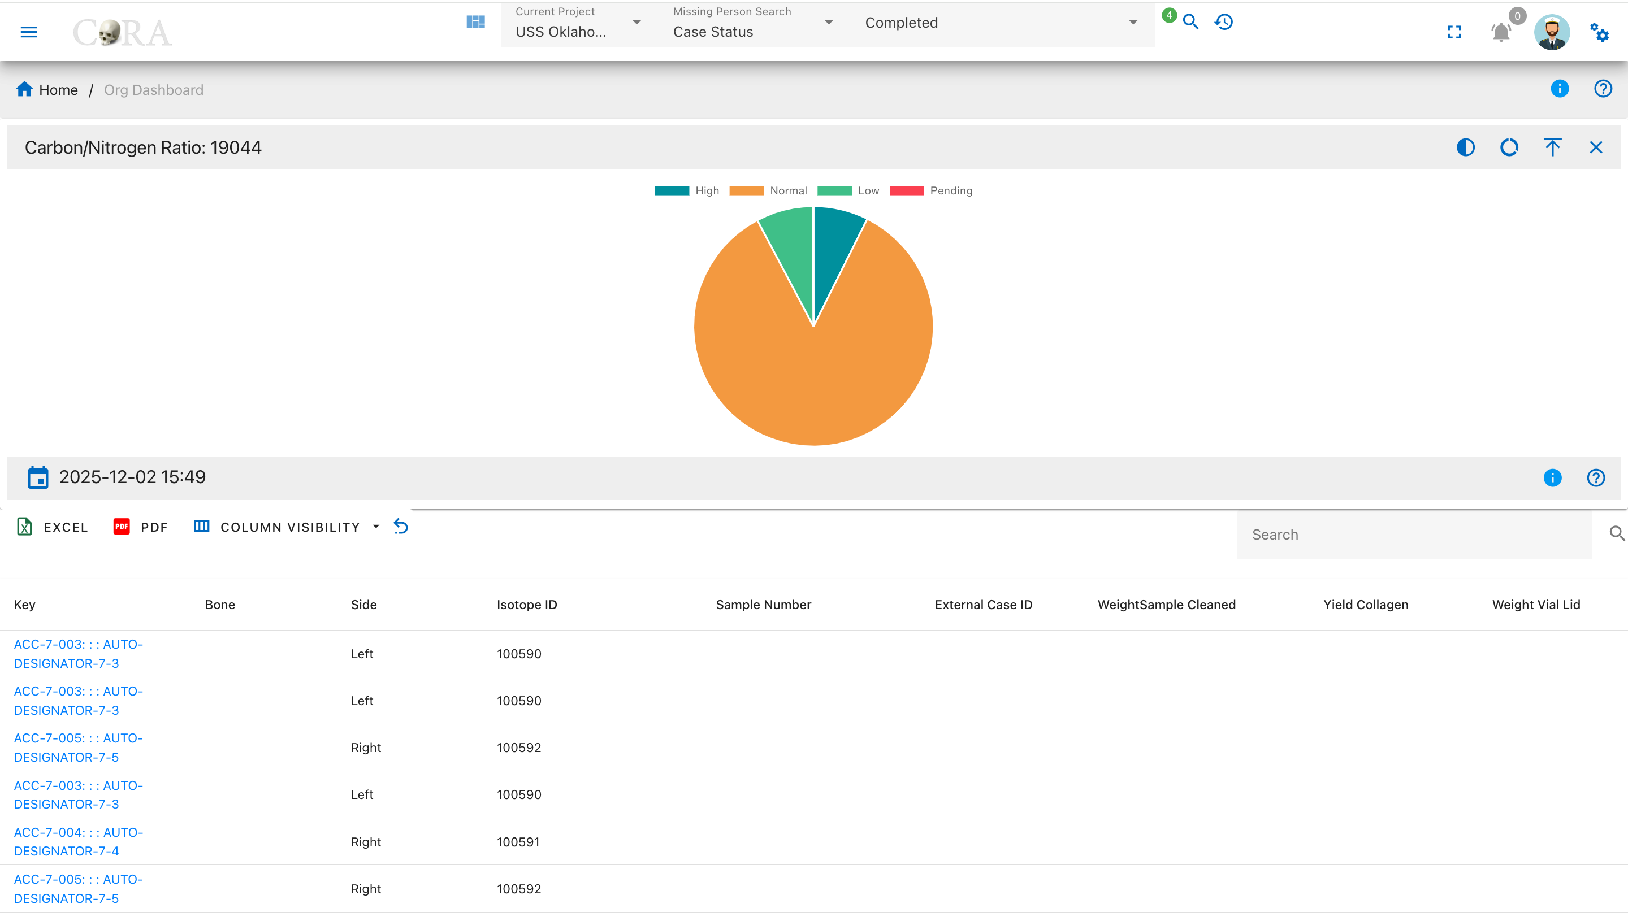Click the search magnifier with badge
The width and height of the screenshot is (1628, 921).
tap(1190, 22)
